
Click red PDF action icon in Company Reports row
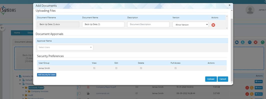pyautogui.click(x=247, y=88)
